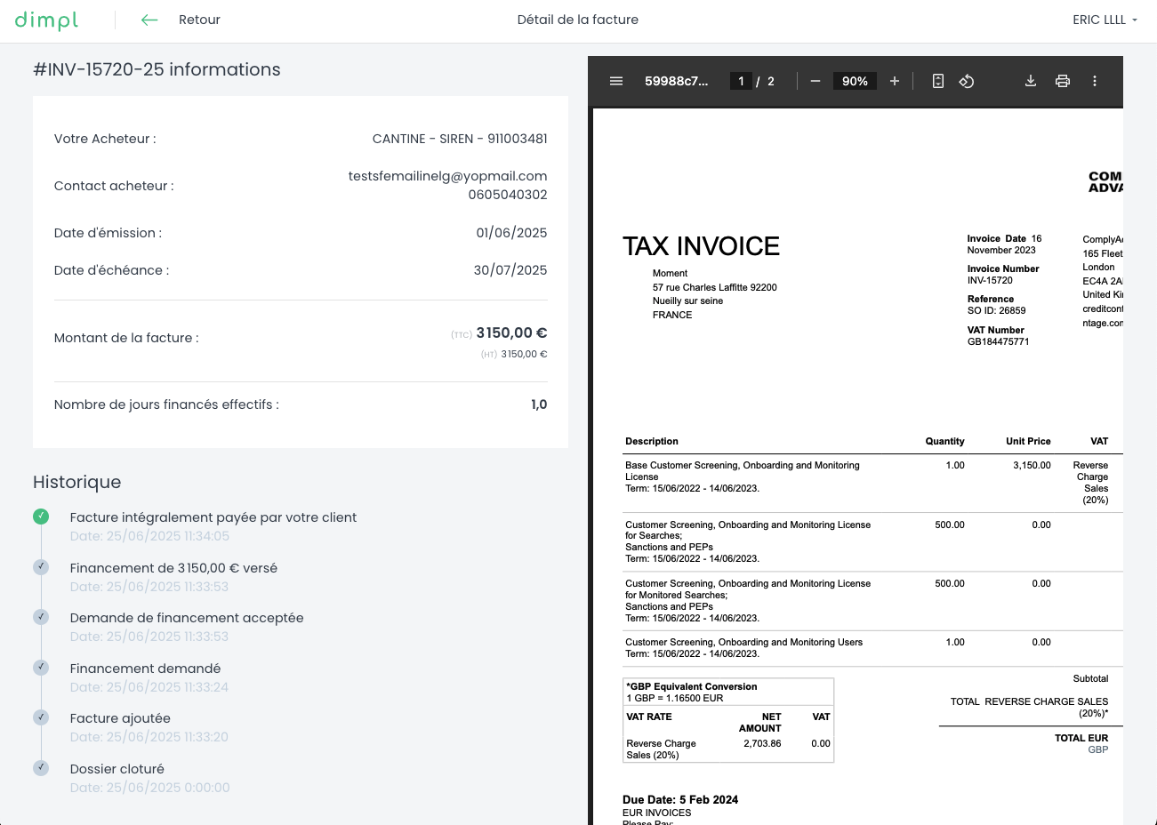Screen dimensions: 1157x825
Task: Click the PDF page number field
Action: [741, 81]
